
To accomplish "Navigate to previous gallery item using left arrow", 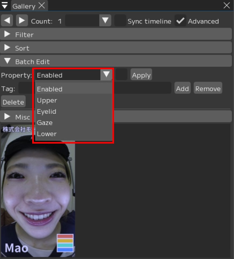I will pos(7,21).
